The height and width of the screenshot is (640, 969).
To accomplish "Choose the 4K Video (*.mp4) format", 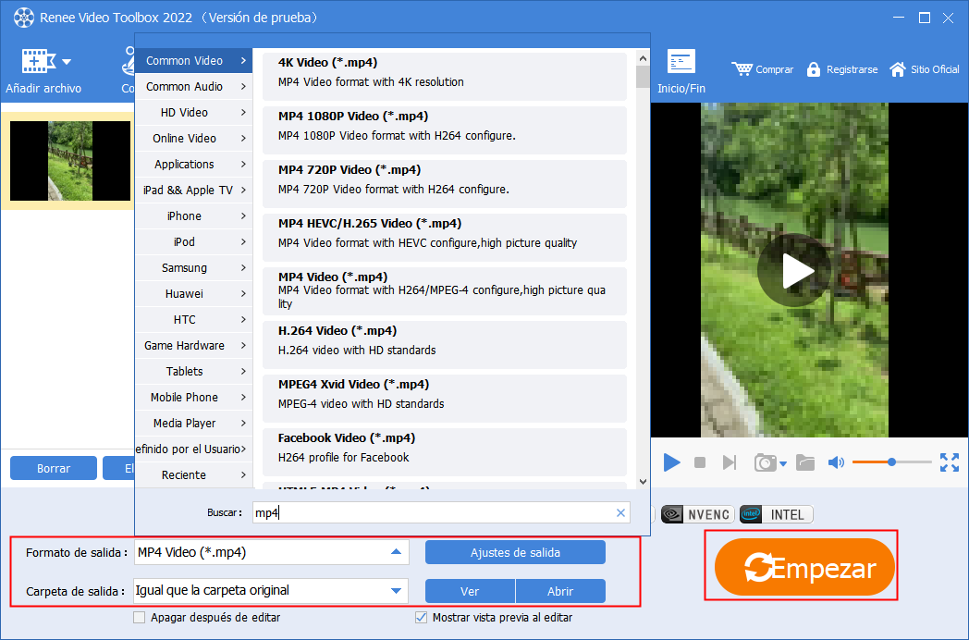I will click(x=445, y=76).
